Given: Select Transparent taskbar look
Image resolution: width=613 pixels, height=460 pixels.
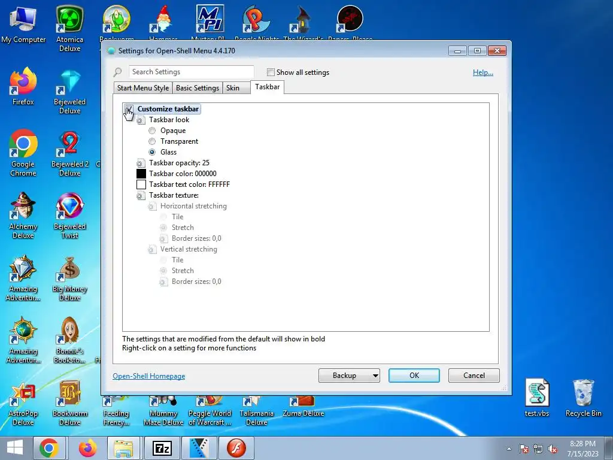Looking at the screenshot, I should [x=152, y=141].
